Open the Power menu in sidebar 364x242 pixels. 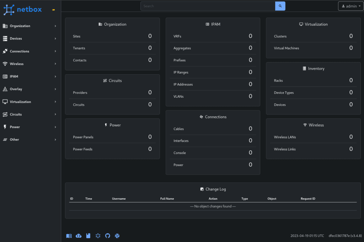[30, 127]
